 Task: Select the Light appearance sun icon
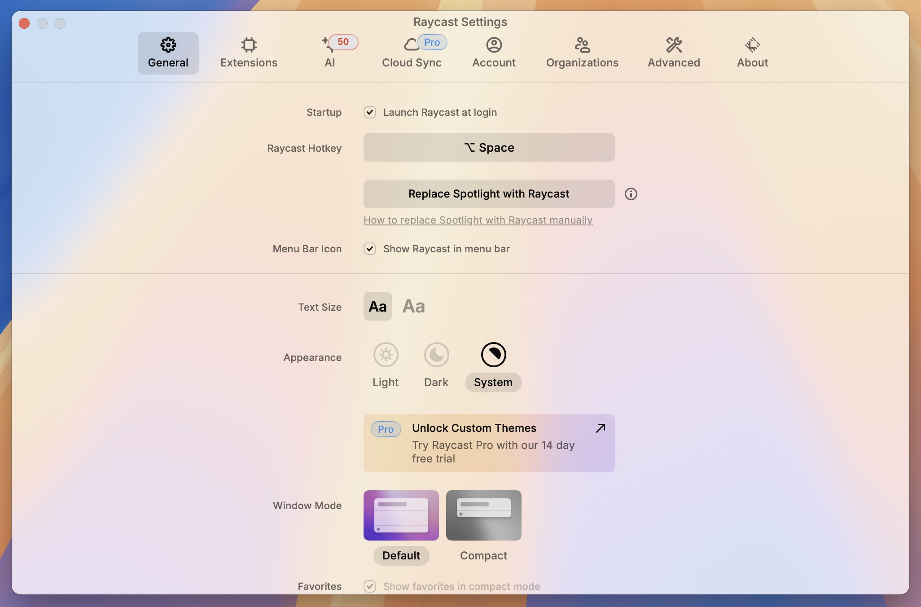[x=385, y=355]
